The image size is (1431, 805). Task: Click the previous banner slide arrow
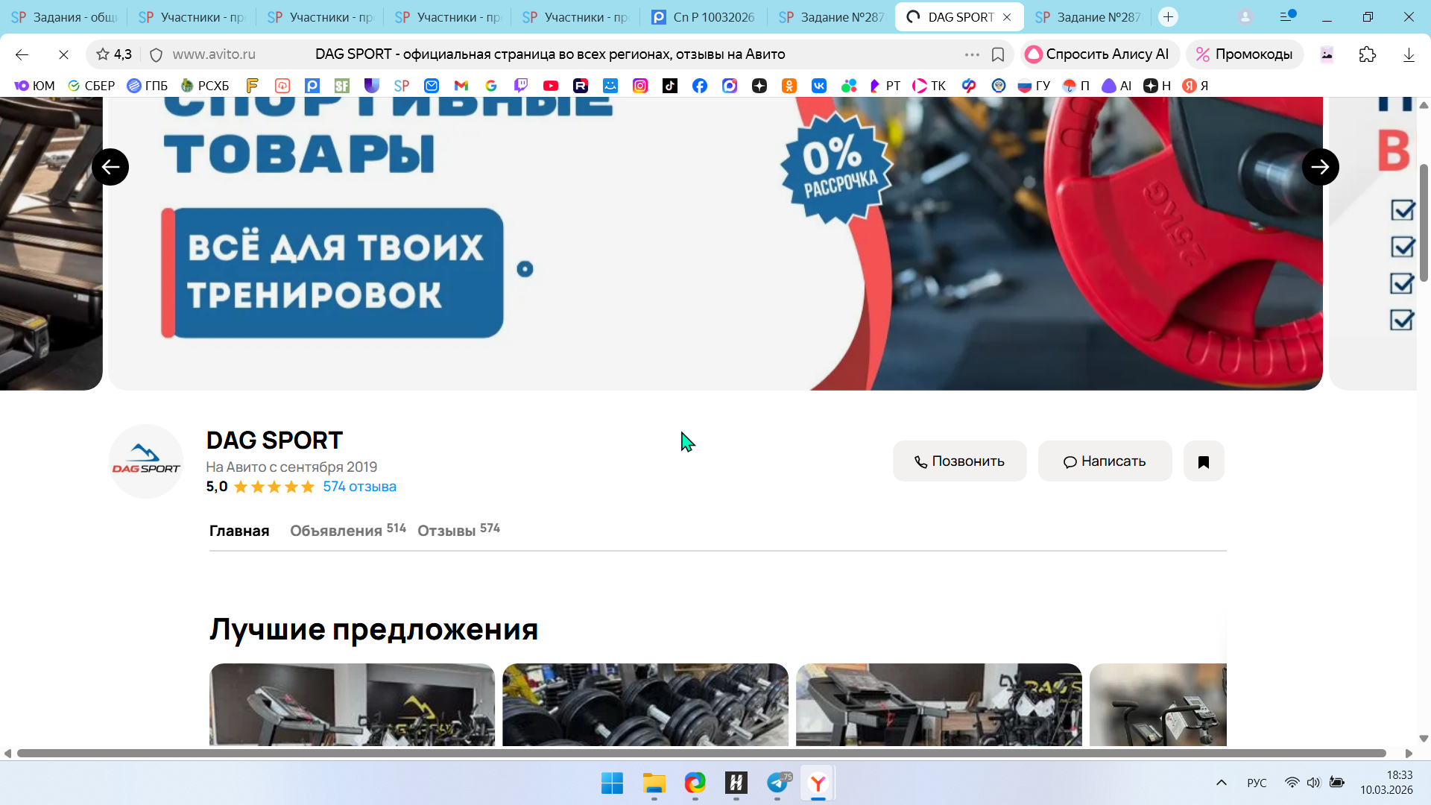(110, 167)
